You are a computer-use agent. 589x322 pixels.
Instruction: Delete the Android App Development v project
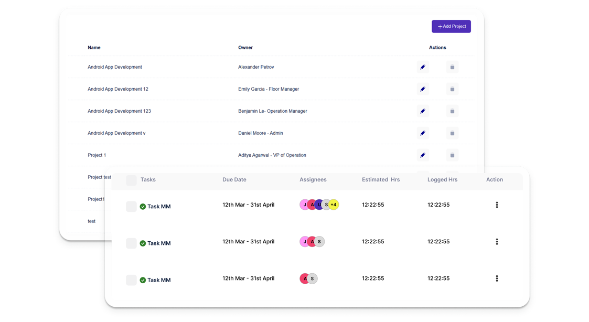pos(452,133)
